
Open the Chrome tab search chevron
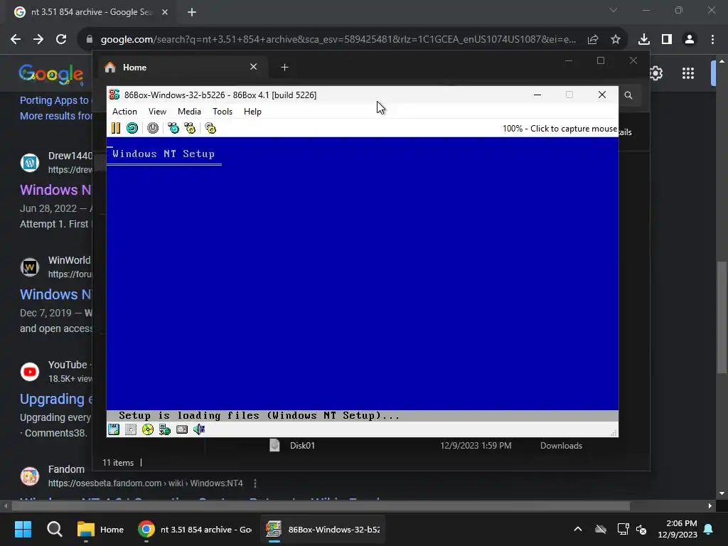(614, 10)
